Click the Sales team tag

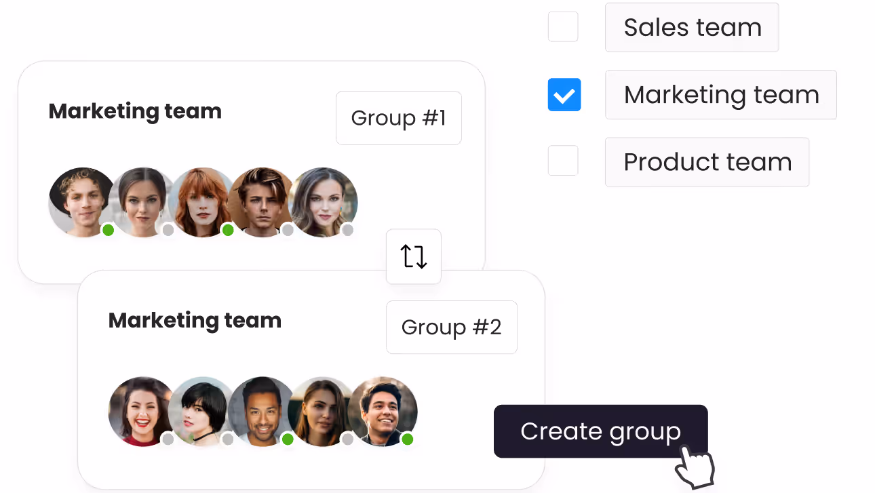click(692, 27)
